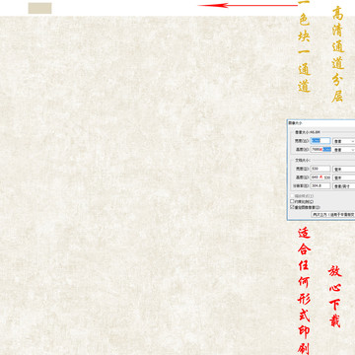Viewport: 355px width, 355px height.
Task: Click the beige color block swatch
Action: tap(39, 8)
